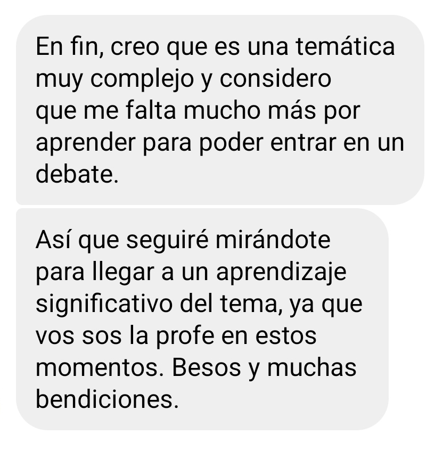443x459 pixels.
Task: Tap the word "seguiré" in second message
Action: tap(168, 241)
